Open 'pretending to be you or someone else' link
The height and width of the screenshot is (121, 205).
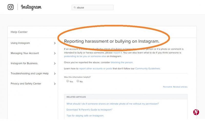coord(85,56)
